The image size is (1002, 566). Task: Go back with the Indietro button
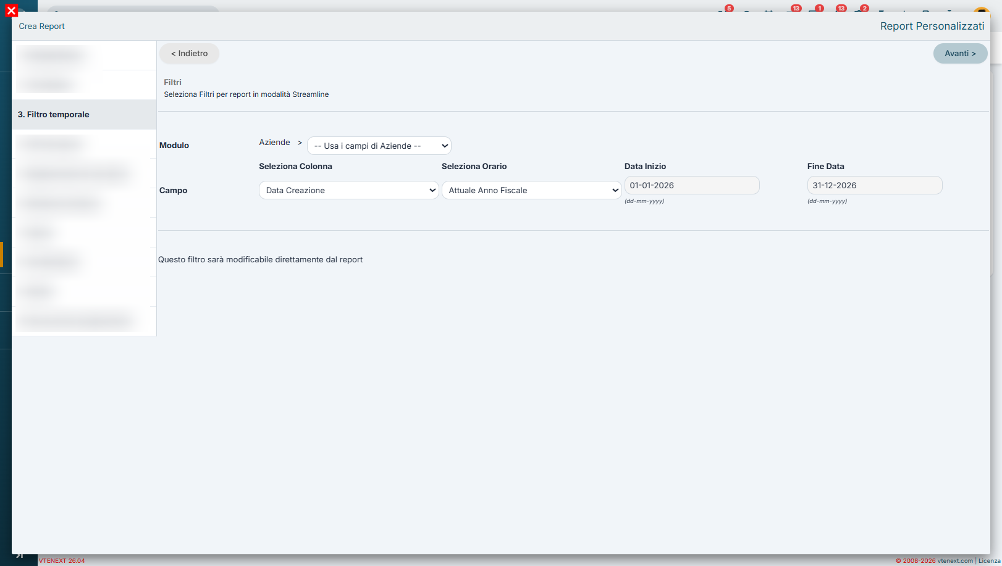point(189,54)
